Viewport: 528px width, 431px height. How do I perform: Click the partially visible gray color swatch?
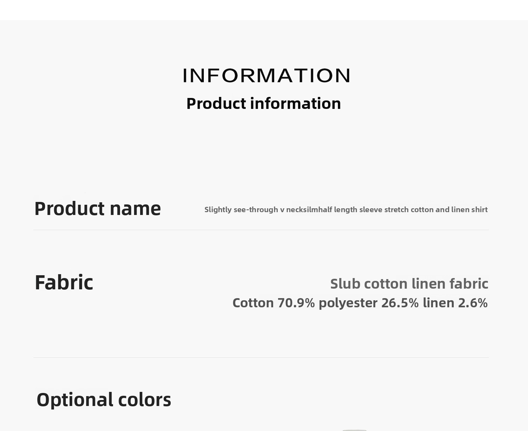354,430
